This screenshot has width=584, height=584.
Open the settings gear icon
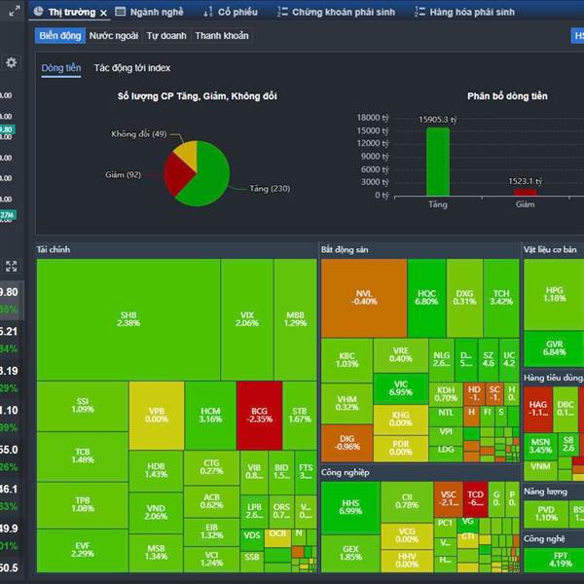[11, 62]
